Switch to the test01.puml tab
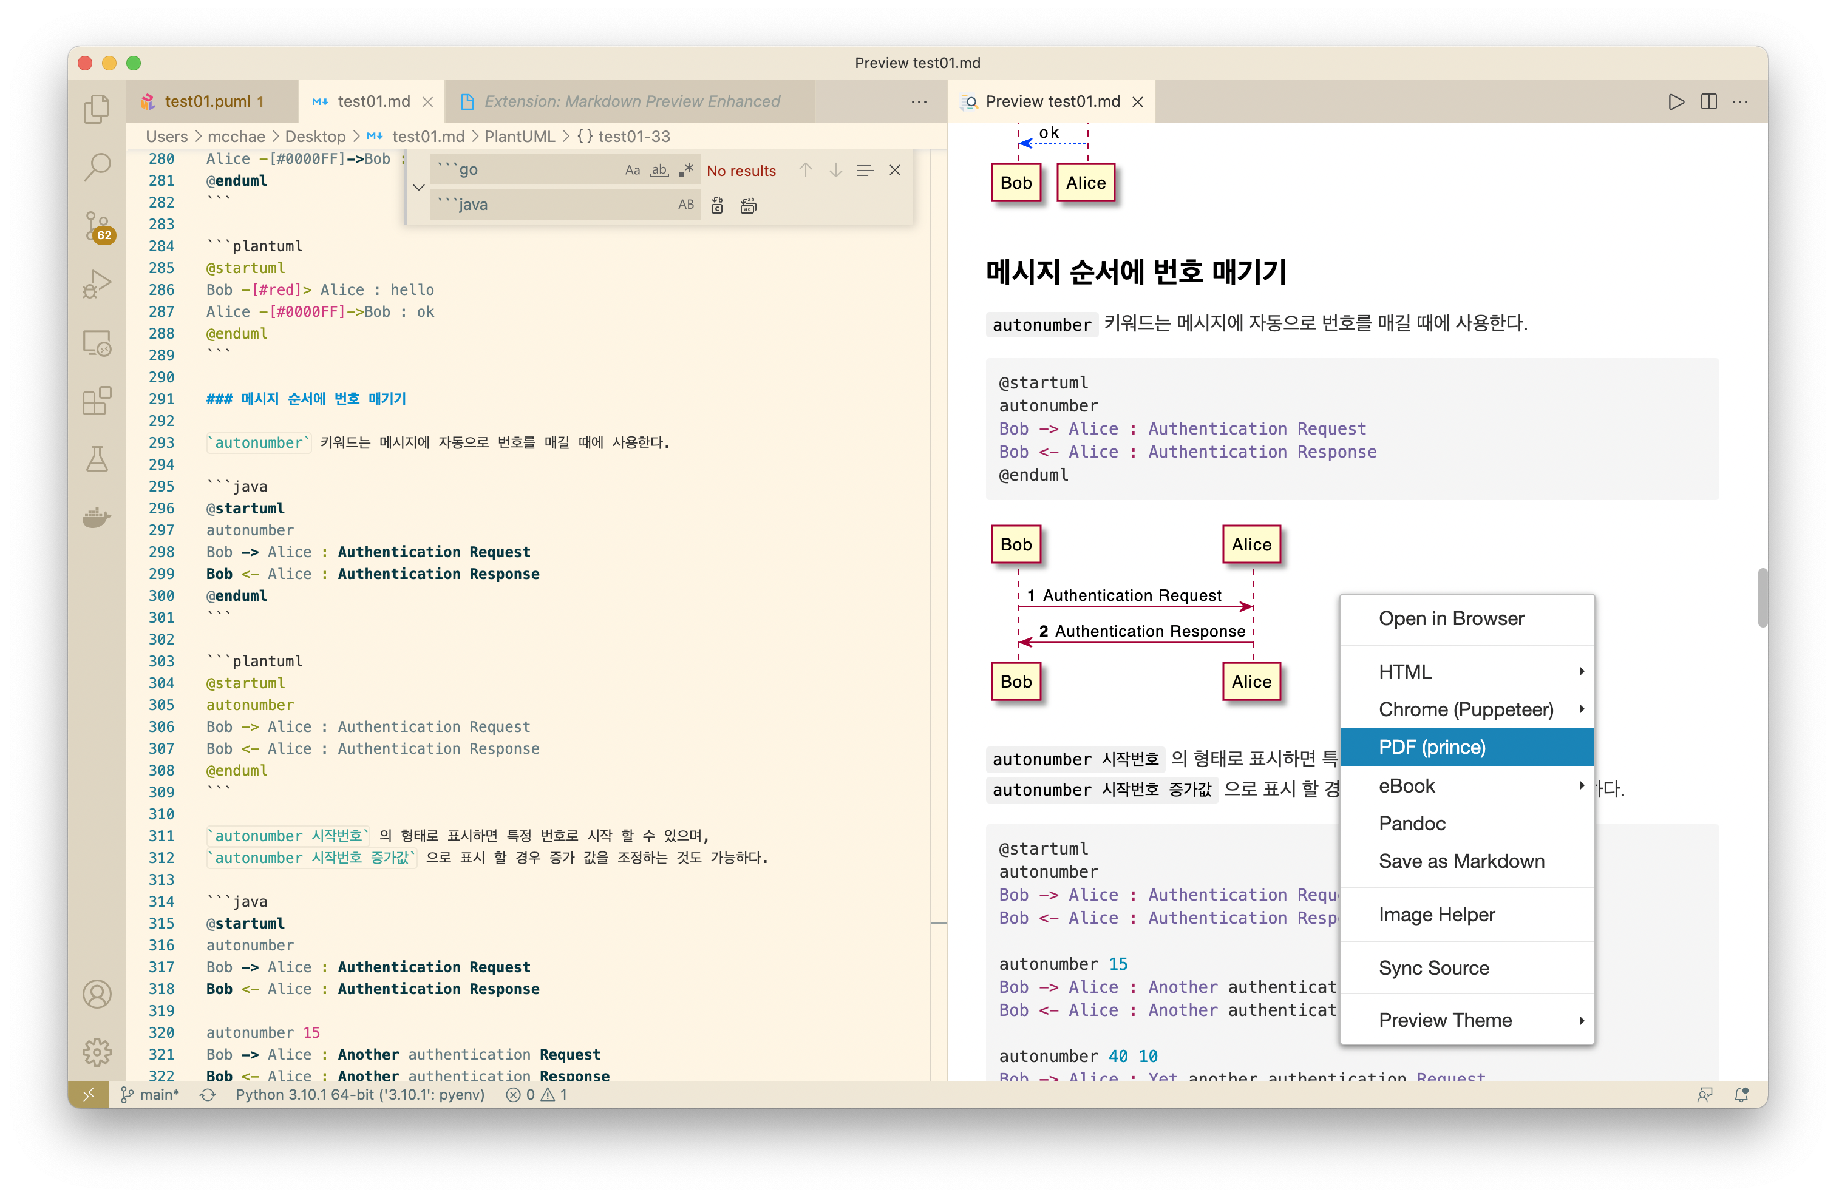1836x1198 pixels. [207, 102]
